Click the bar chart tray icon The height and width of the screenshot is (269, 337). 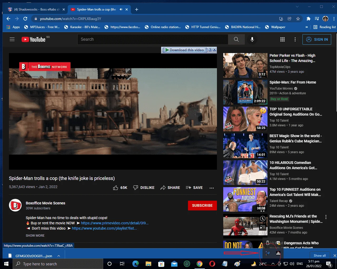pos(278,253)
